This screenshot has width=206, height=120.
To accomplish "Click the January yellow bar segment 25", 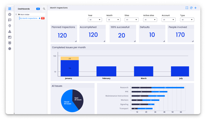I will [70, 58].
